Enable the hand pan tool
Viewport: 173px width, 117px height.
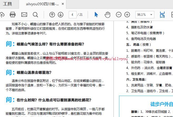click(107, 15)
